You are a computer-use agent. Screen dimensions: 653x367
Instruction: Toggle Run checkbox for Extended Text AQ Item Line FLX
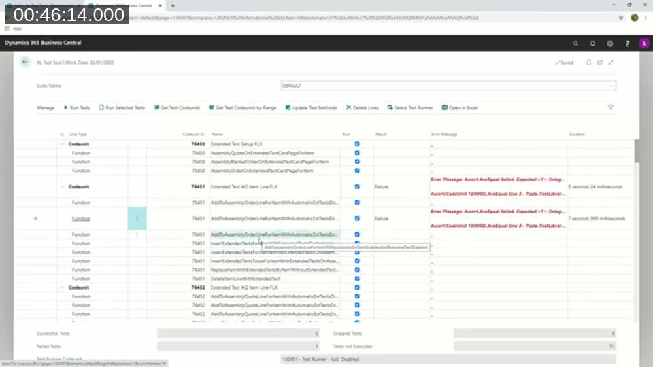click(x=357, y=287)
